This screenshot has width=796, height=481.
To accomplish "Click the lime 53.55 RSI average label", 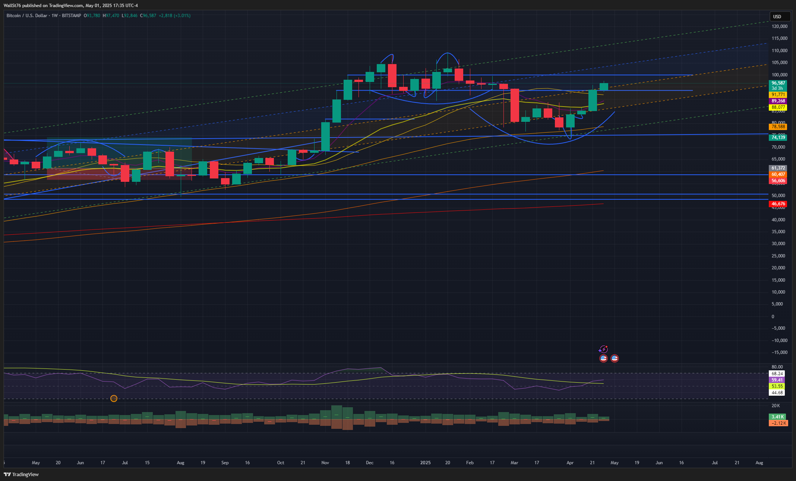I will [777, 386].
